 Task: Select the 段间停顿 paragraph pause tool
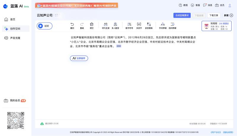[x=172, y=24]
